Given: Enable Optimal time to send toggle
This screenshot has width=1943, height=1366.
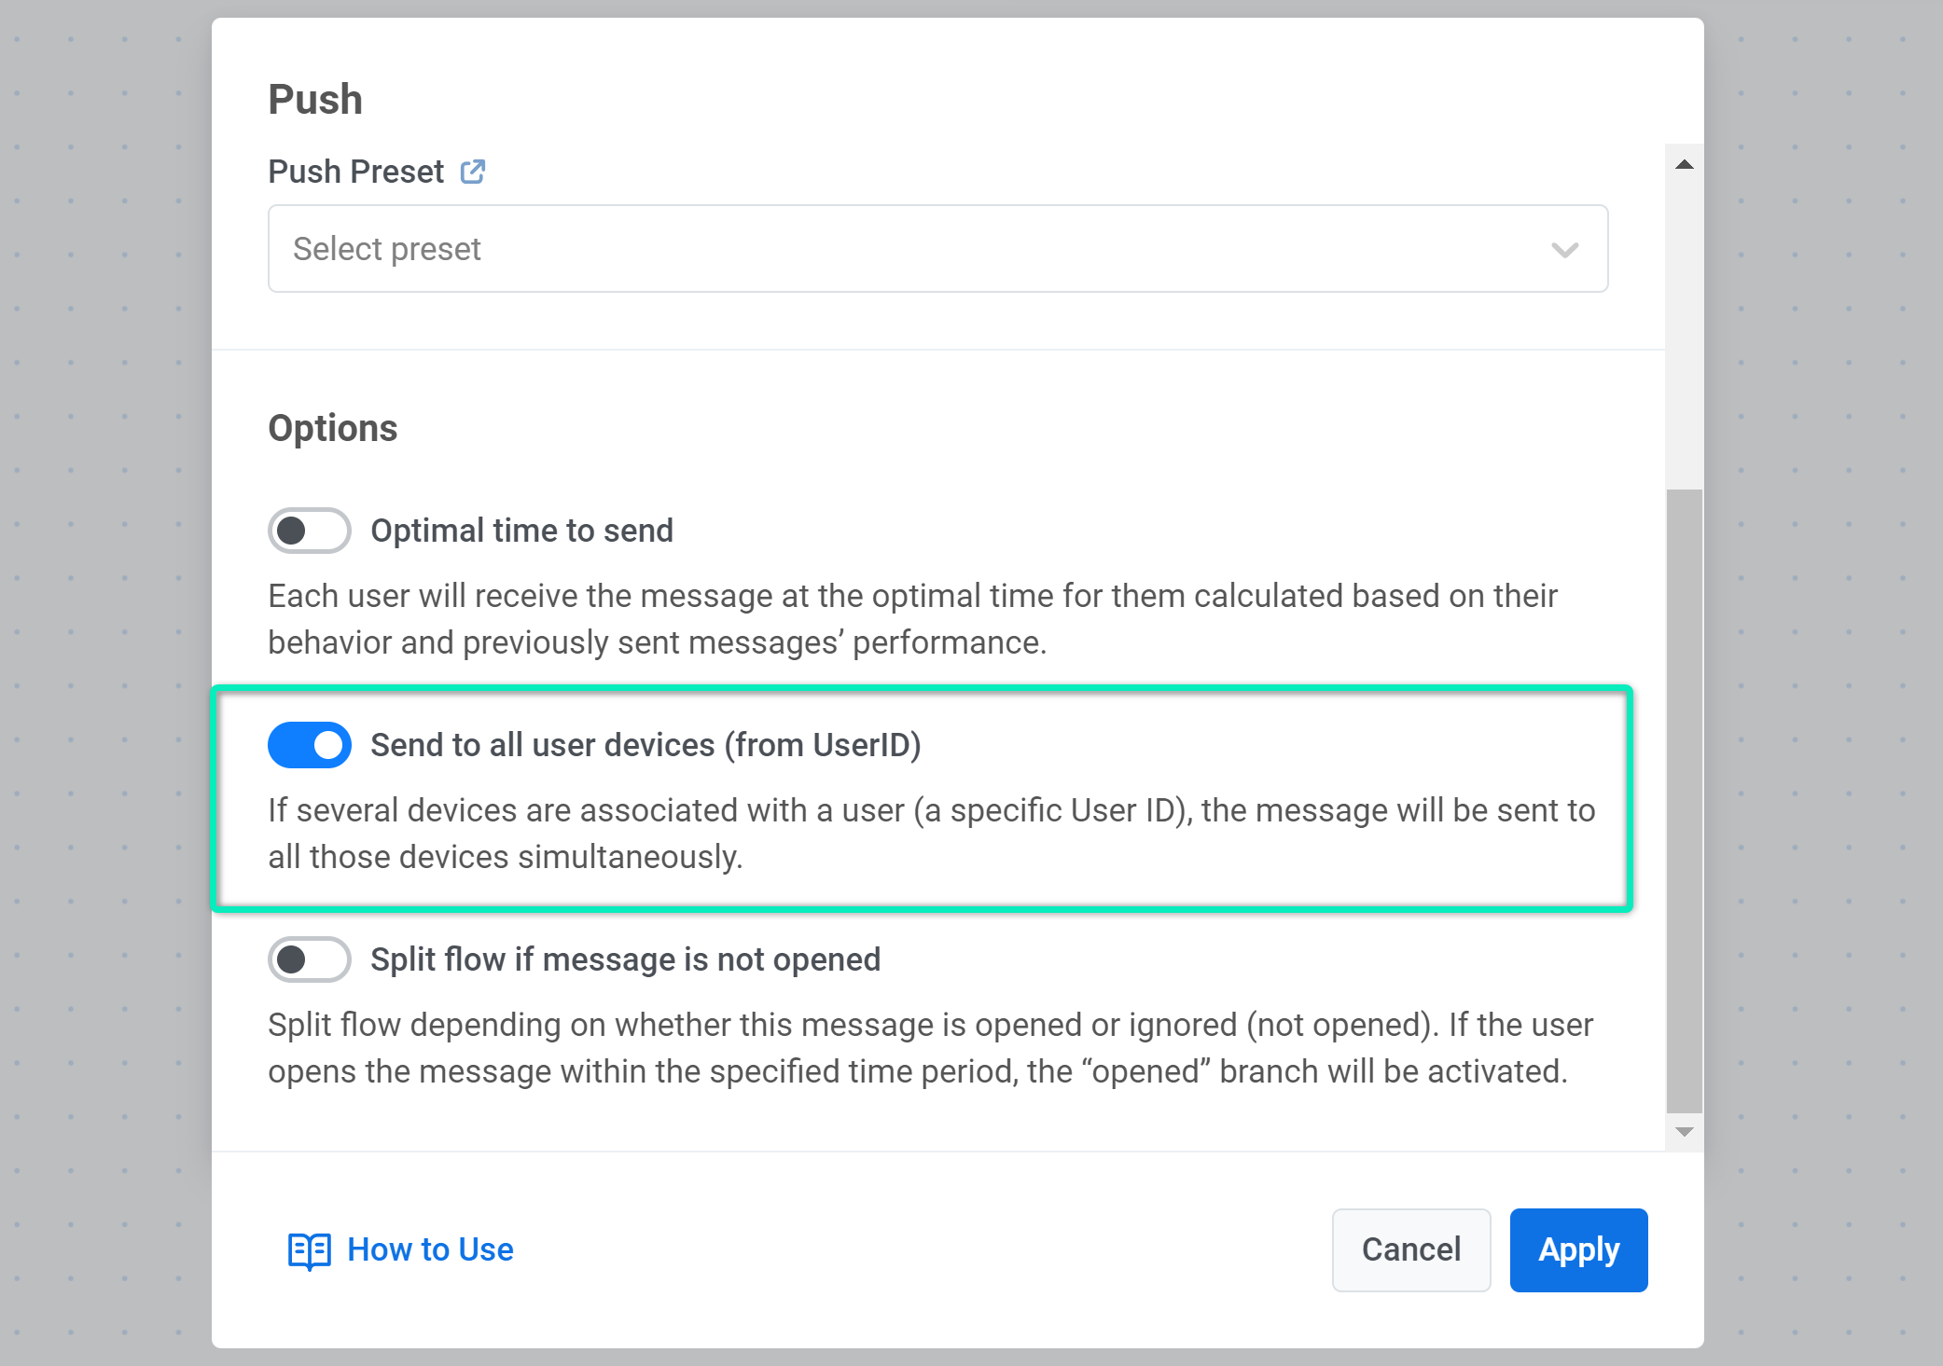Looking at the screenshot, I should 309,531.
